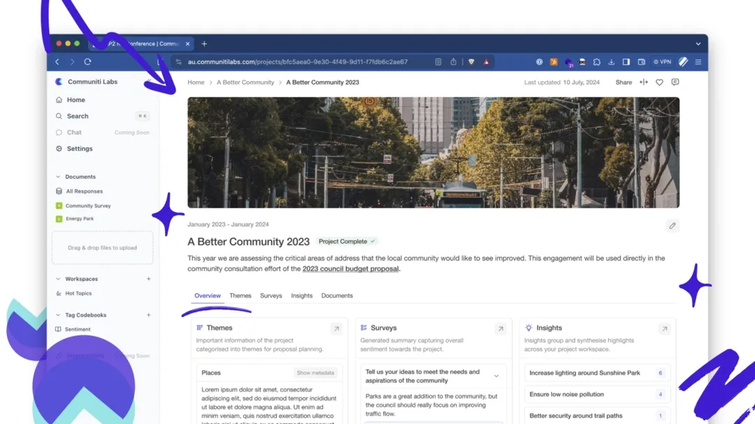The image size is (755, 424).
Task: Open Better security around trail paths insight
Action: (x=597, y=416)
